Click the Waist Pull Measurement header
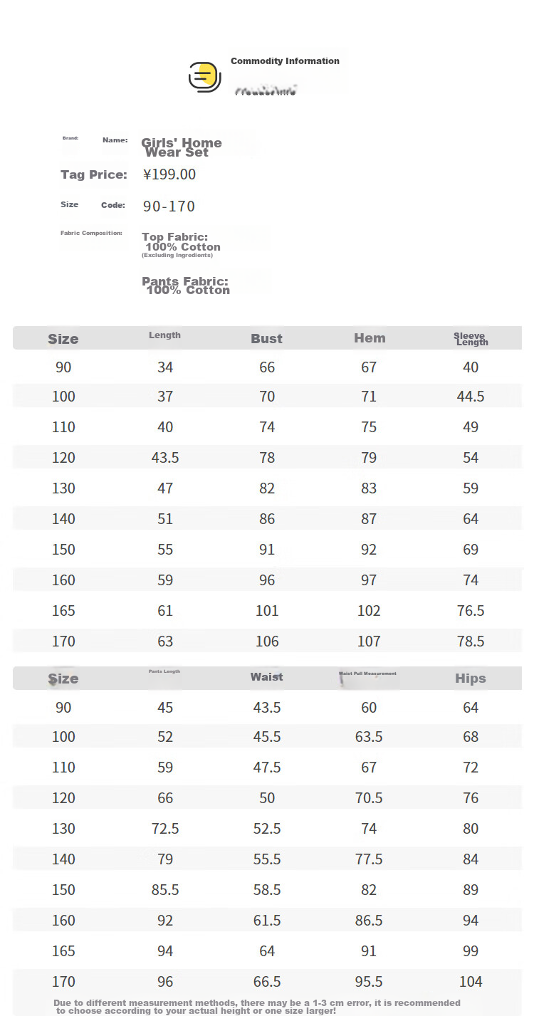The width and height of the screenshot is (534, 1016). point(367,674)
